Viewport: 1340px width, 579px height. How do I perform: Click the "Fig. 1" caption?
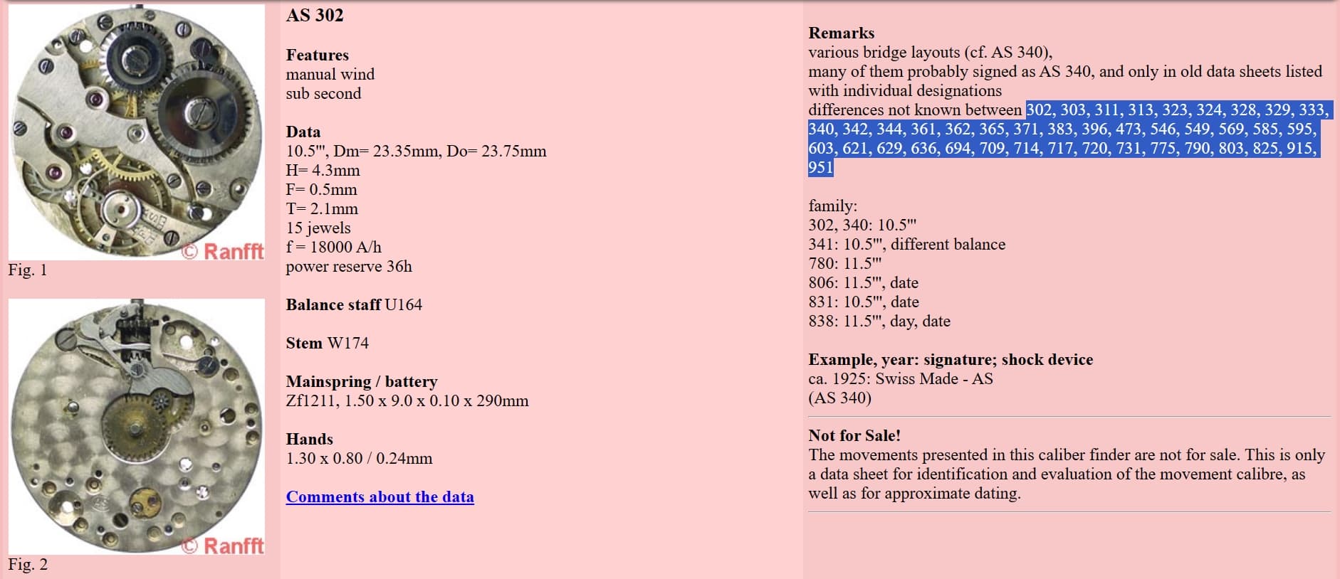pyautogui.click(x=28, y=270)
